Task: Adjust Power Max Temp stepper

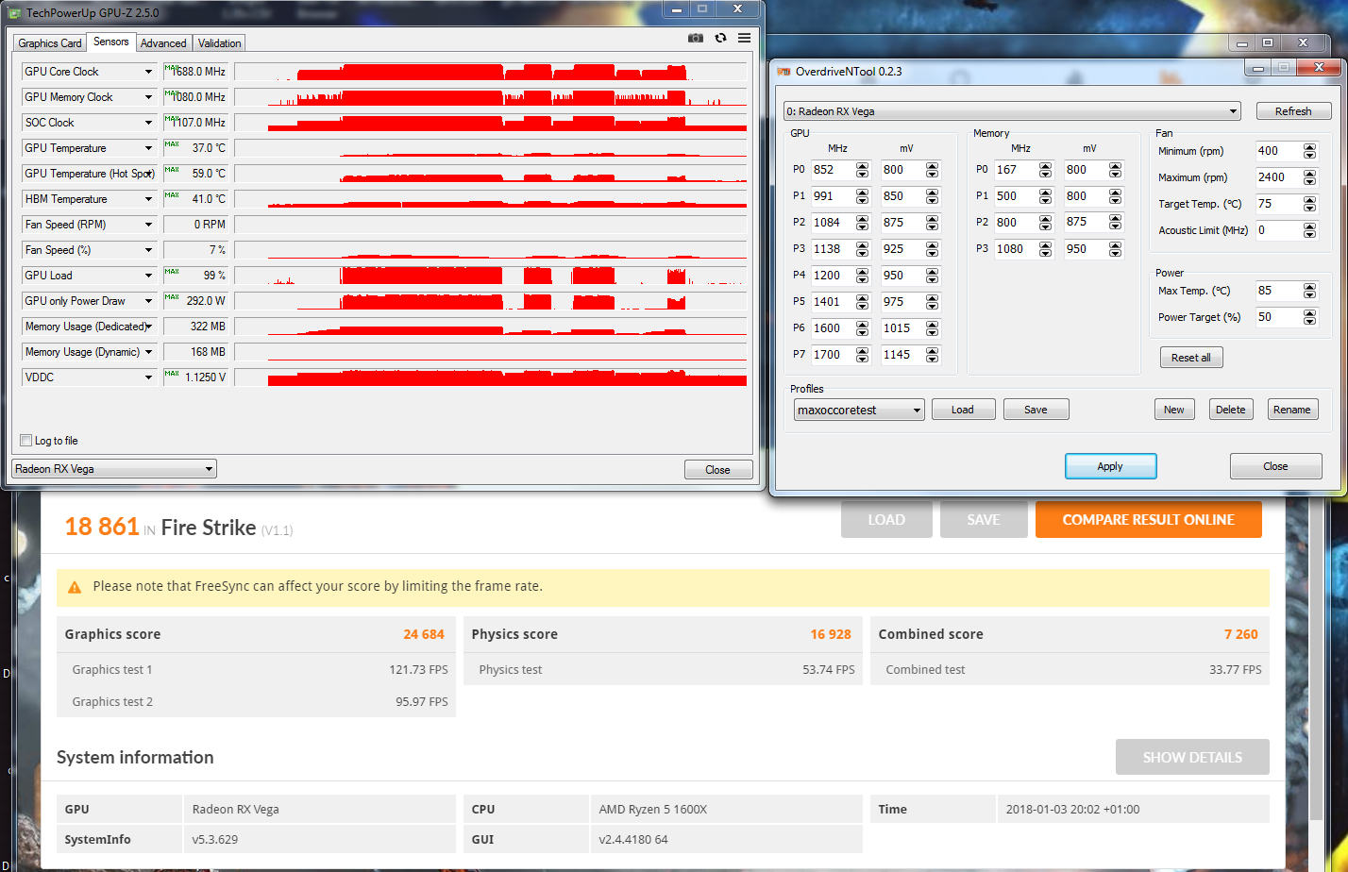Action: click(x=1309, y=291)
